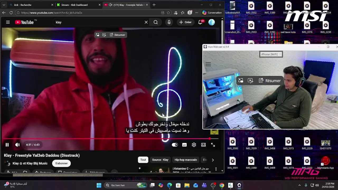Show more filter chips with right chevron
Viewport: 338px width, 190px height.
[213, 160]
